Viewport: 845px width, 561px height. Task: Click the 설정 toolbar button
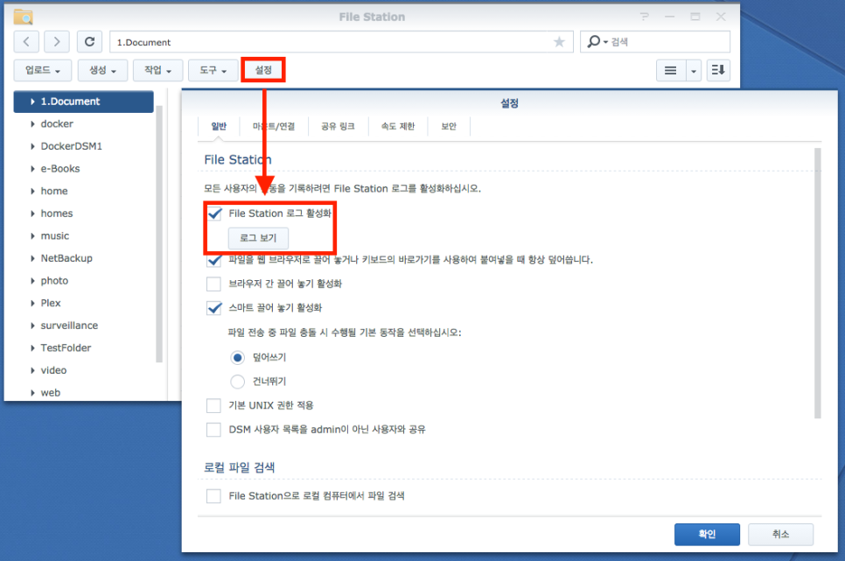[263, 70]
